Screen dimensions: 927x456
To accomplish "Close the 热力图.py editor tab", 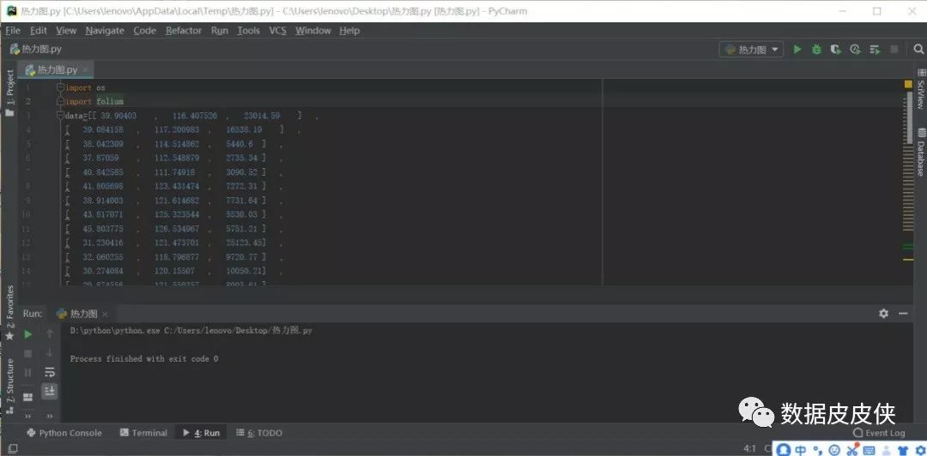I will (x=86, y=69).
